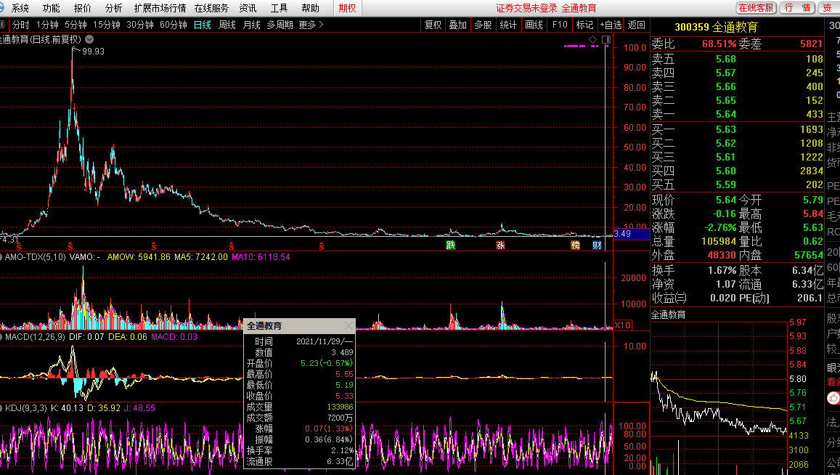Click the red 涨 event marker on the chart
840x475 pixels.
(500, 245)
